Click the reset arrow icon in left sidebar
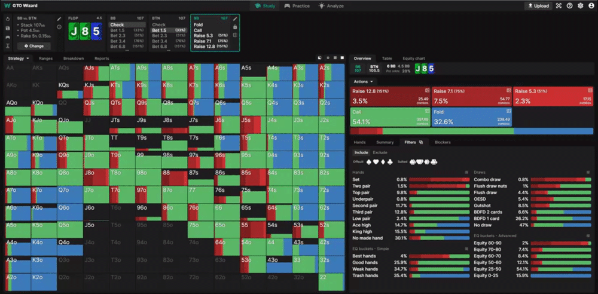The height and width of the screenshot is (294, 598). (8, 19)
